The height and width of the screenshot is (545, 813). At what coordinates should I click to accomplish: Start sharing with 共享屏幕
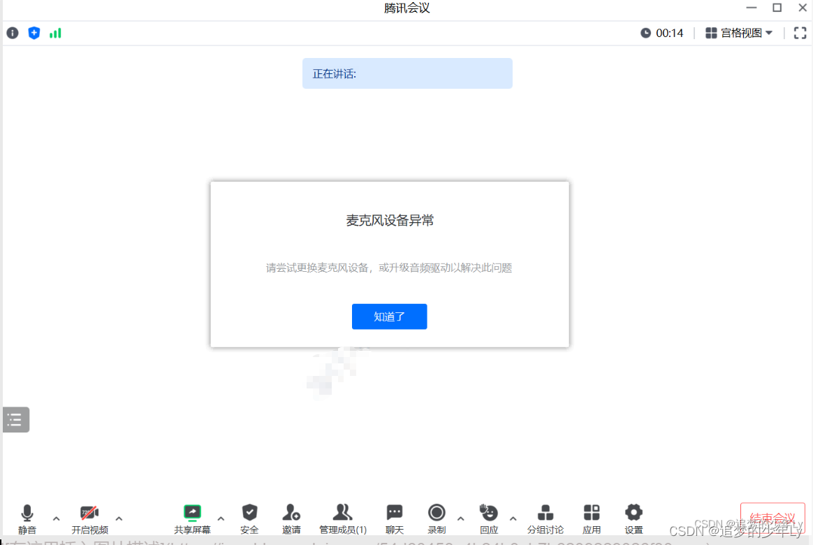192,518
